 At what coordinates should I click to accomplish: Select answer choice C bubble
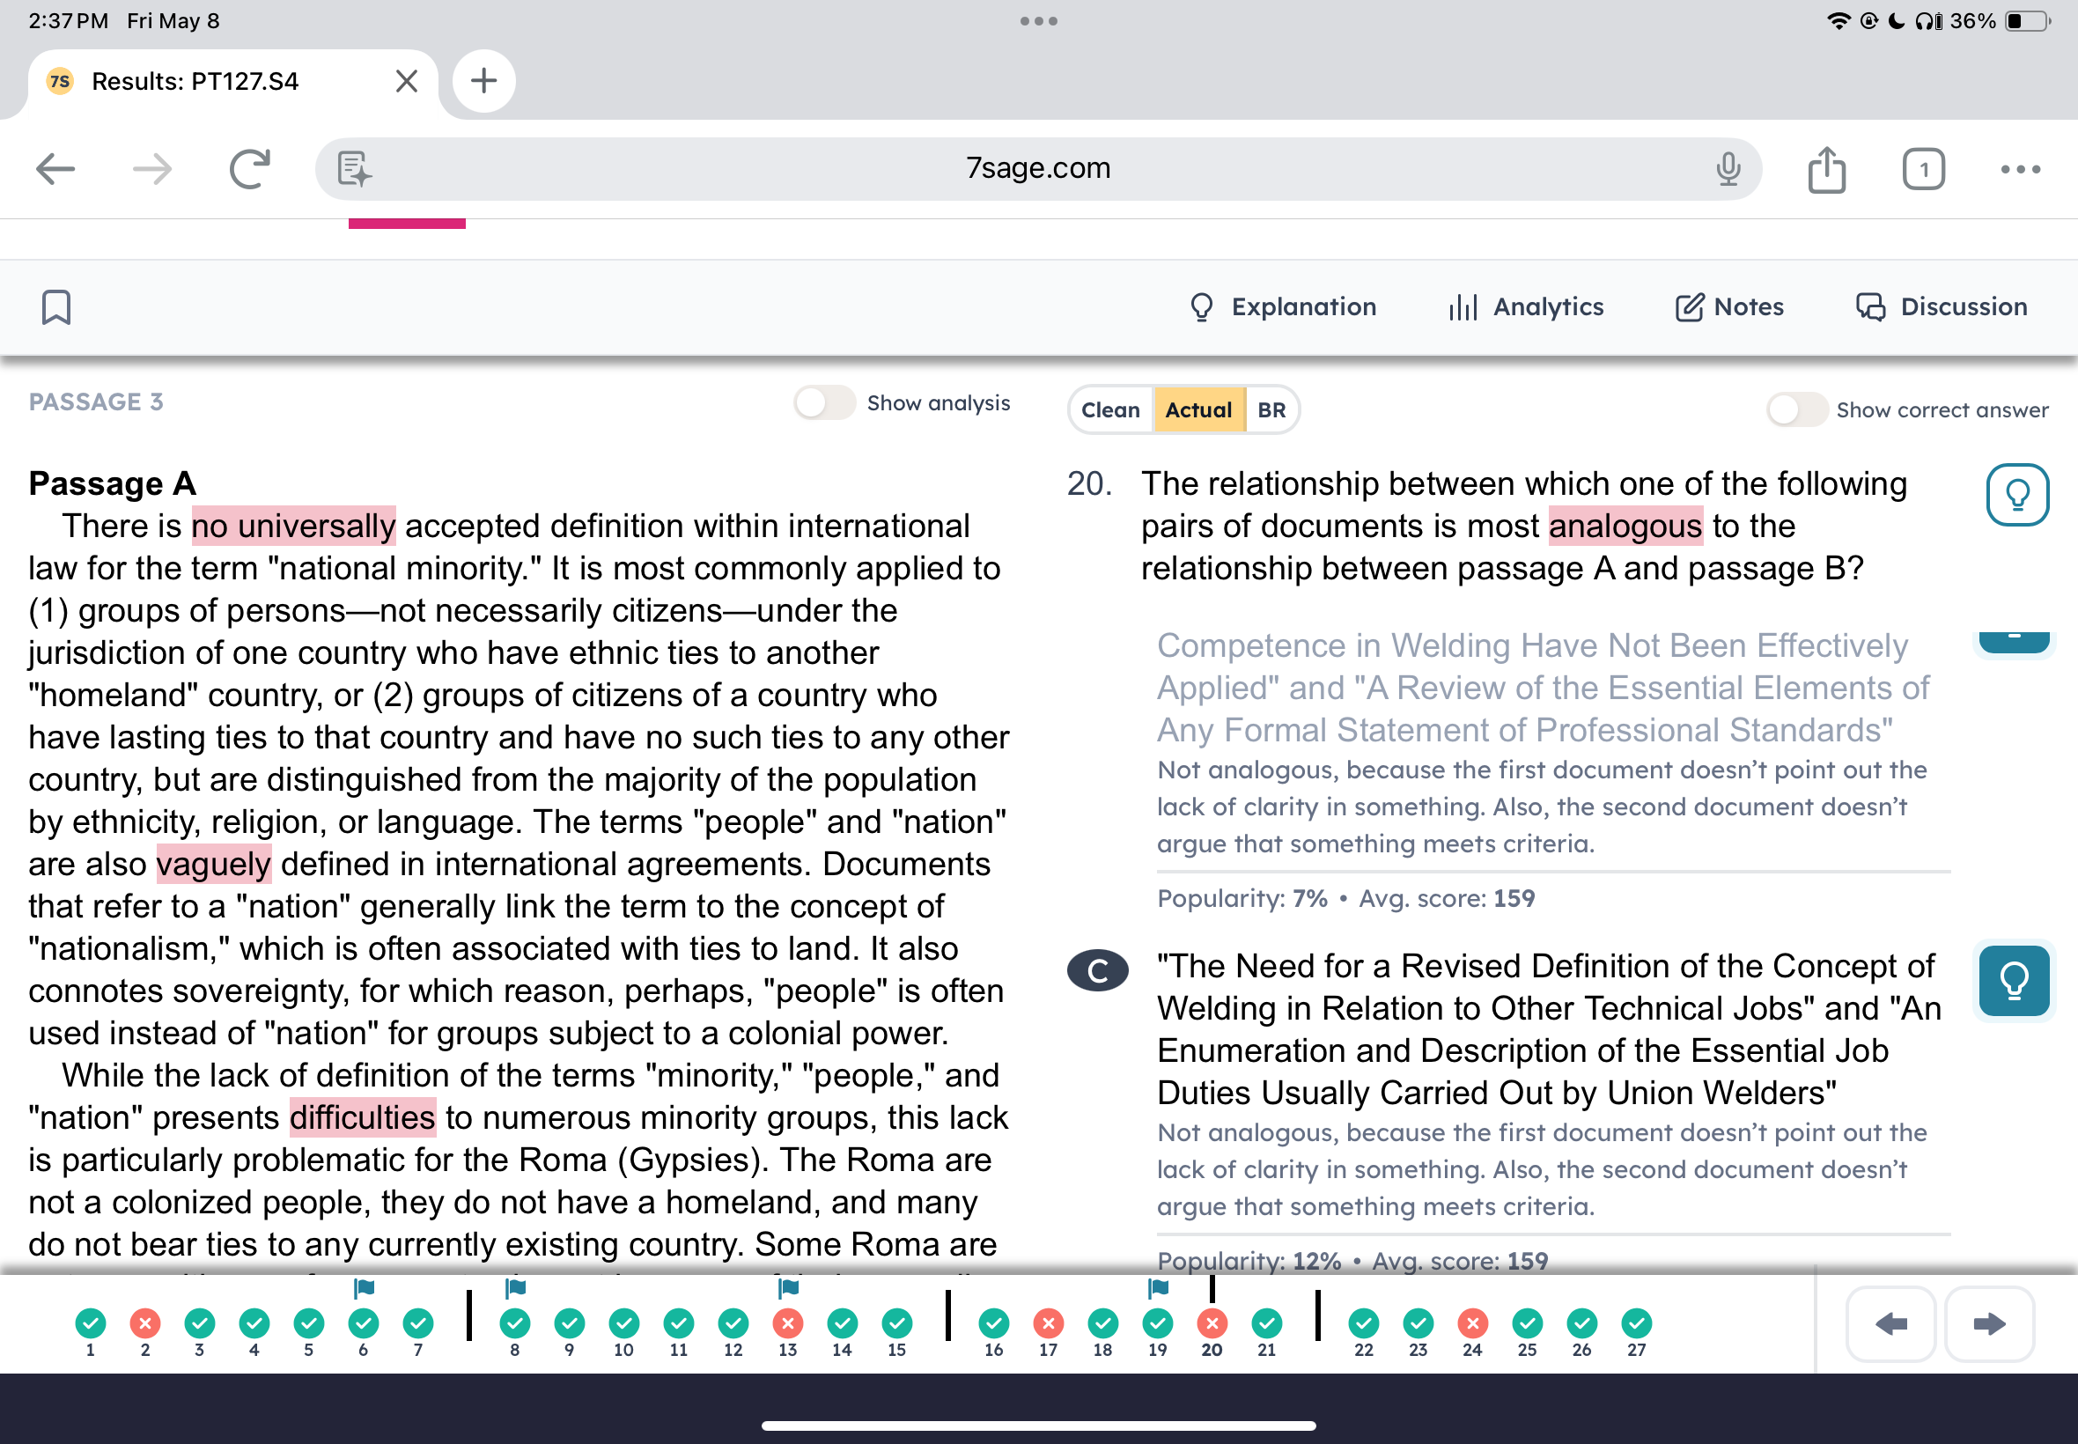1097,971
